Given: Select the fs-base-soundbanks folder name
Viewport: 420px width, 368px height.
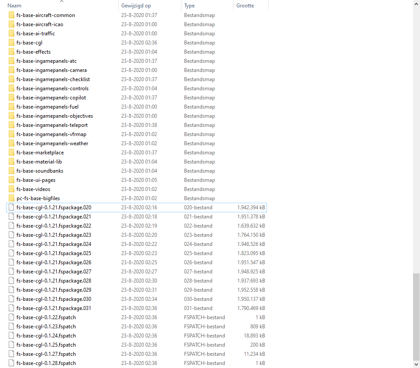Looking at the screenshot, I should coord(40,171).
